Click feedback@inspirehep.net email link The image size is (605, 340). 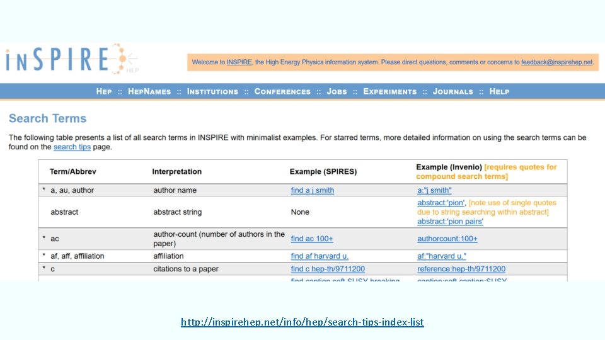[x=556, y=62]
